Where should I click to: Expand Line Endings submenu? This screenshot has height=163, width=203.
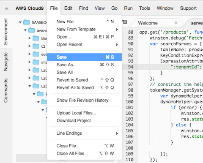(x=85, y=133)
